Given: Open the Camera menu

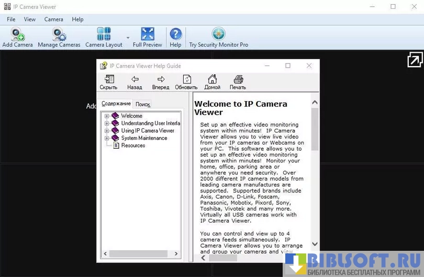Looking at the screenshot, I should click(53, 19).
